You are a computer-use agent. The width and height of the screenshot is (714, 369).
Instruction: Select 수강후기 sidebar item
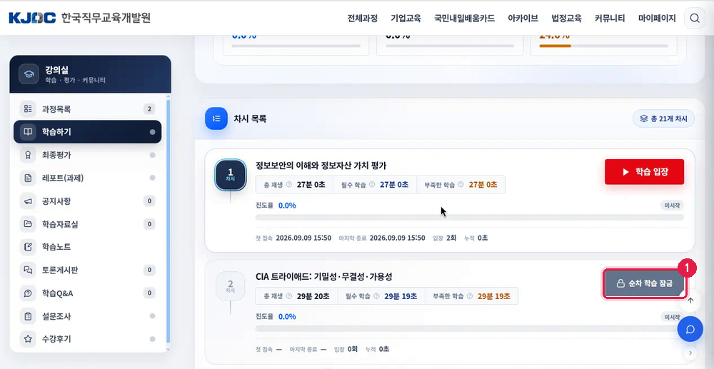coord(87,339)
